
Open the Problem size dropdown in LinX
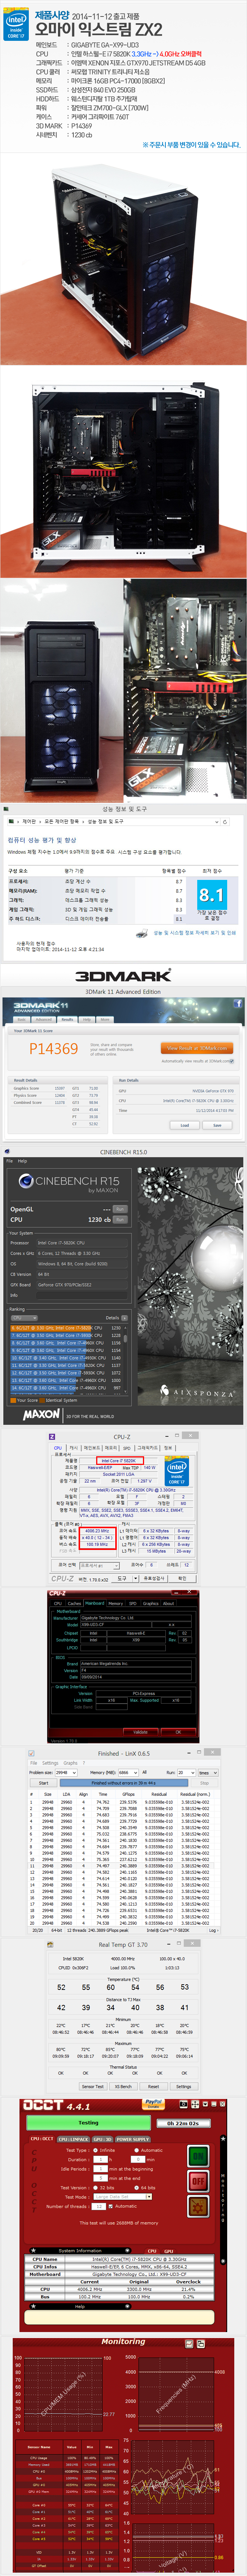(x=67, y=1772)
